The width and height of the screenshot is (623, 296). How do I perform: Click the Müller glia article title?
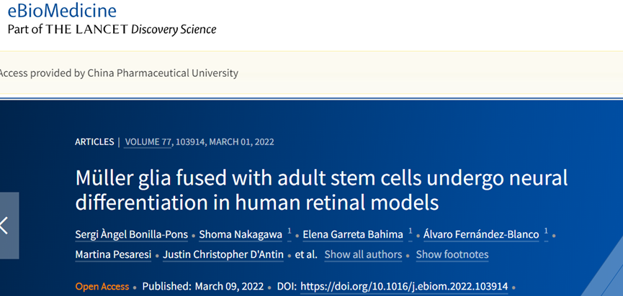[322, 190]
